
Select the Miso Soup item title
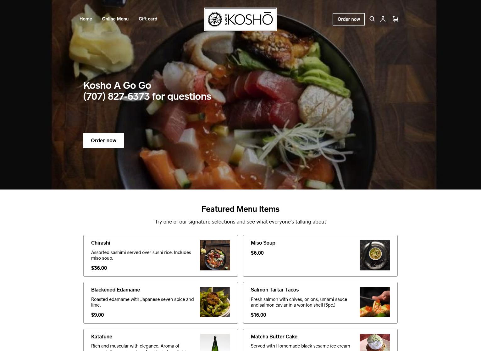pos(263,243)
